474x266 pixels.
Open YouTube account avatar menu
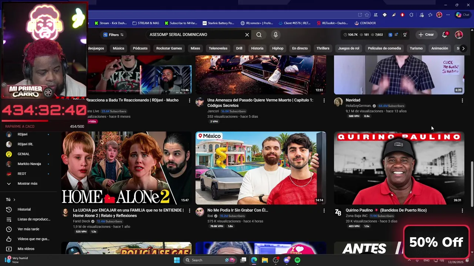(459, 35)
